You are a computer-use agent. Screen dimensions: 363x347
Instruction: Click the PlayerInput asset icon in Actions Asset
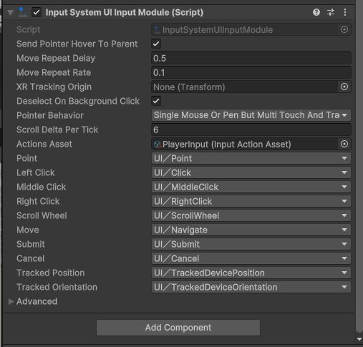tap(158, 145)
